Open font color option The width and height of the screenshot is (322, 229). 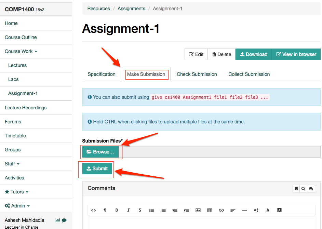tap(268, 210)
